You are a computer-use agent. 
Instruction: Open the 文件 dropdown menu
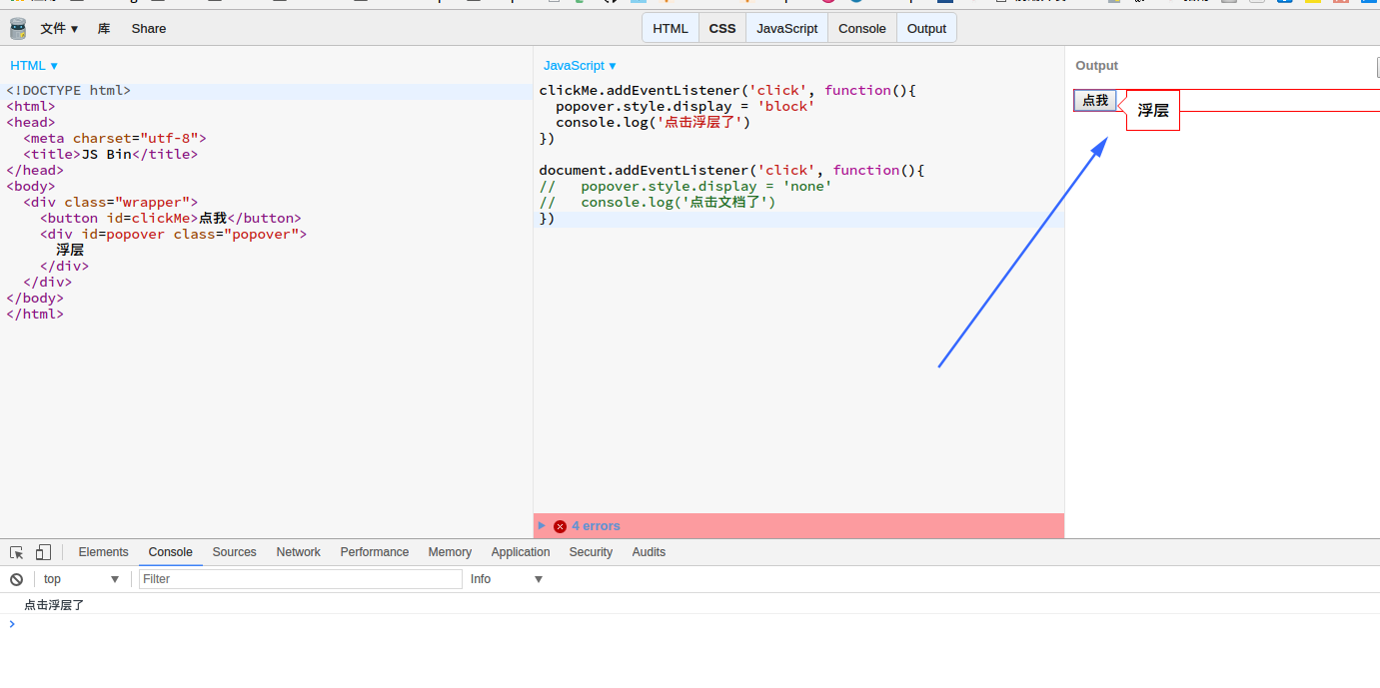point(59,29)
